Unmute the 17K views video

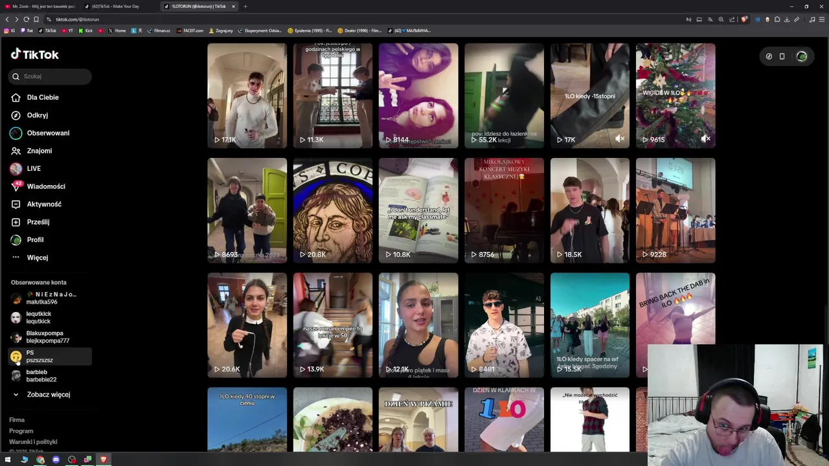click(620, 139)
